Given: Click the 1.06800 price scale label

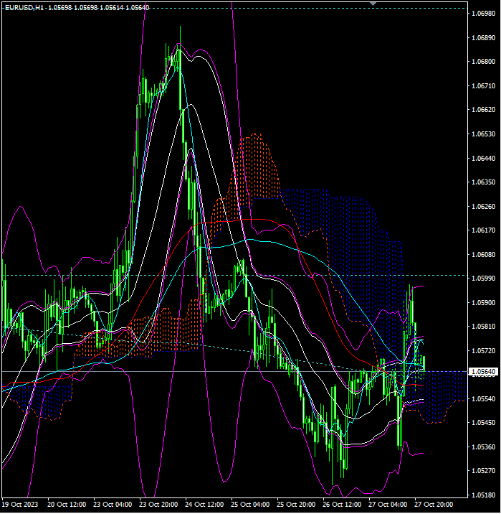Looking at the screenshot, I should point(483,62).
